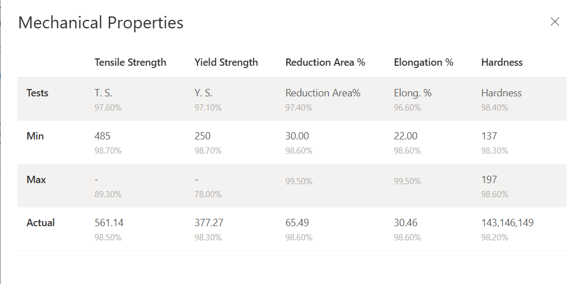This screenshot has height=284, width=580.
Task: Click the Yield Strength column header
Action: tap(226, 62)
